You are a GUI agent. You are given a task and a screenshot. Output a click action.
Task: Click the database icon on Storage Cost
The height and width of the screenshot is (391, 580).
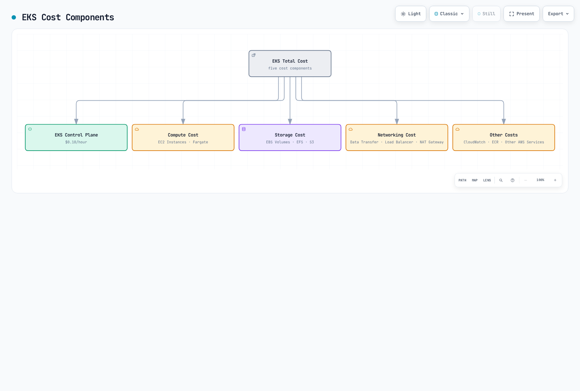(x=244, y=129)
